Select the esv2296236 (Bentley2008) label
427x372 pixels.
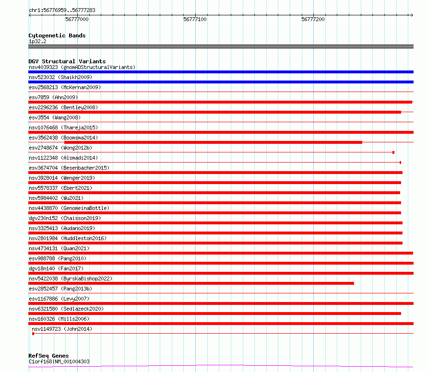(x=63, y=107)
